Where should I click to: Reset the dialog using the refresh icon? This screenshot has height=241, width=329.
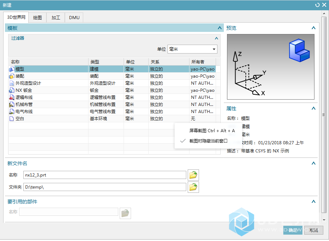coord(317,5)
